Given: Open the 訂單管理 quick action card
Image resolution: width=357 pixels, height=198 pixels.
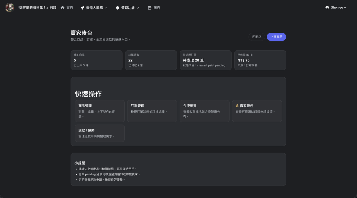Looking at the screenshot, I should 152,111.
